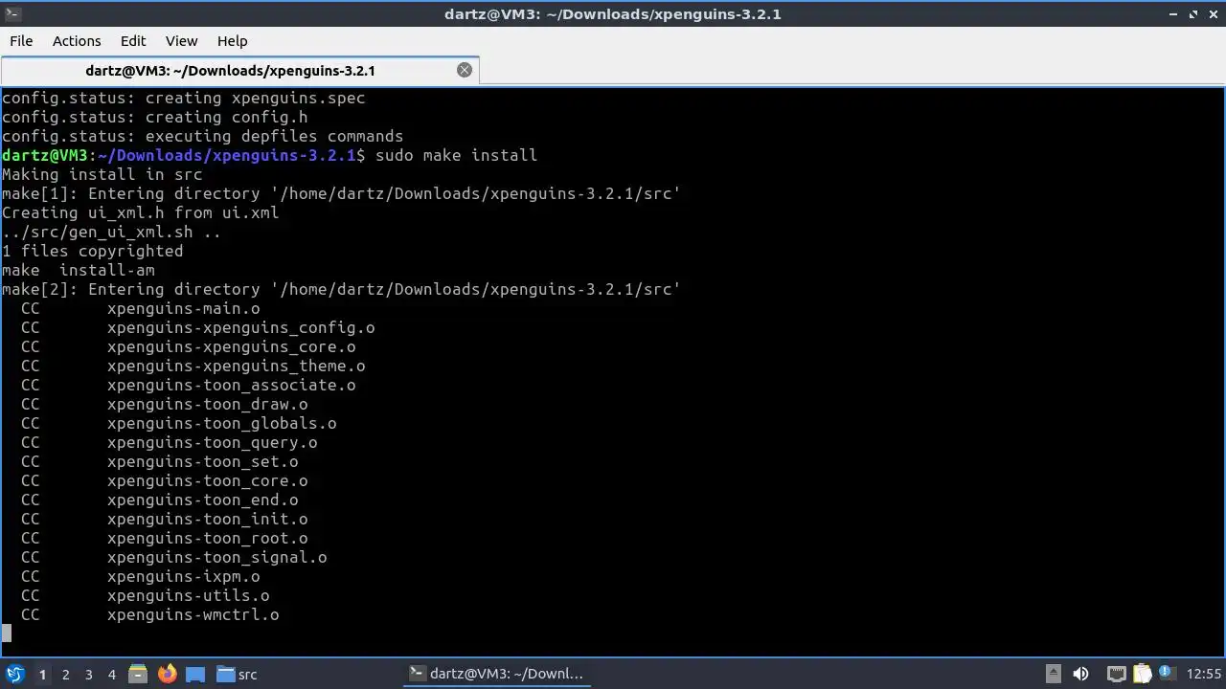This screenshot has width=1226, height=689.
Task: Launch Firefox from the panel
Action: tap(167, 674)
